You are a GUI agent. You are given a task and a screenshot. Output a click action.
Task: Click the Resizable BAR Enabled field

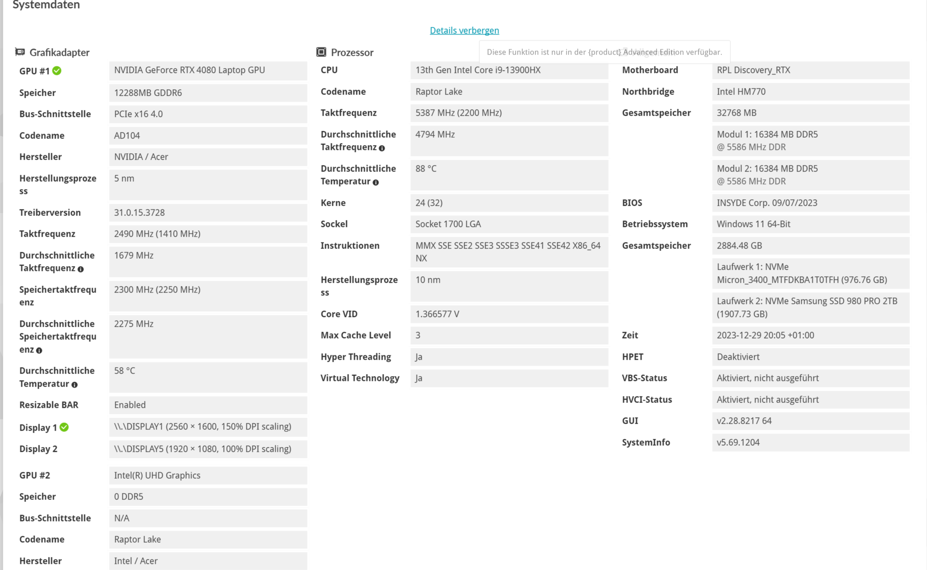pos(208,405)
